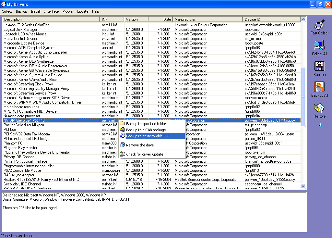Image resolution: width=332 pixels, height=238 pixels.
Task: Choose Backup to a CAB package
Action: click(x=146, y=130)
